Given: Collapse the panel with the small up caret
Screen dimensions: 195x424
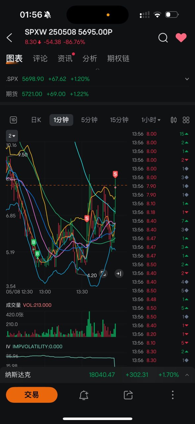Looking at the screenshot, I should [x=97, y=69].
